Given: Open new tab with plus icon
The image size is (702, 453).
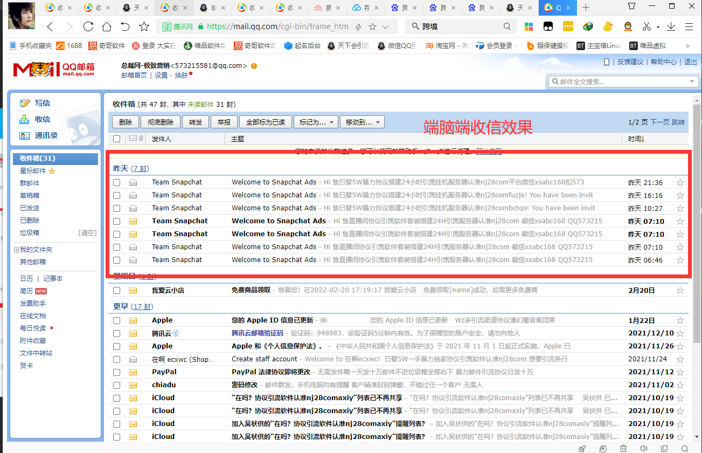Looking at the screenshot, I should [586, 8].
